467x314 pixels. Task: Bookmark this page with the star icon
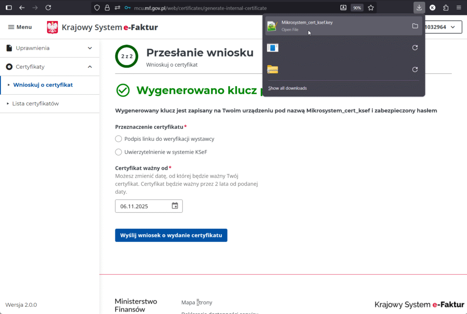pos(371,8)
